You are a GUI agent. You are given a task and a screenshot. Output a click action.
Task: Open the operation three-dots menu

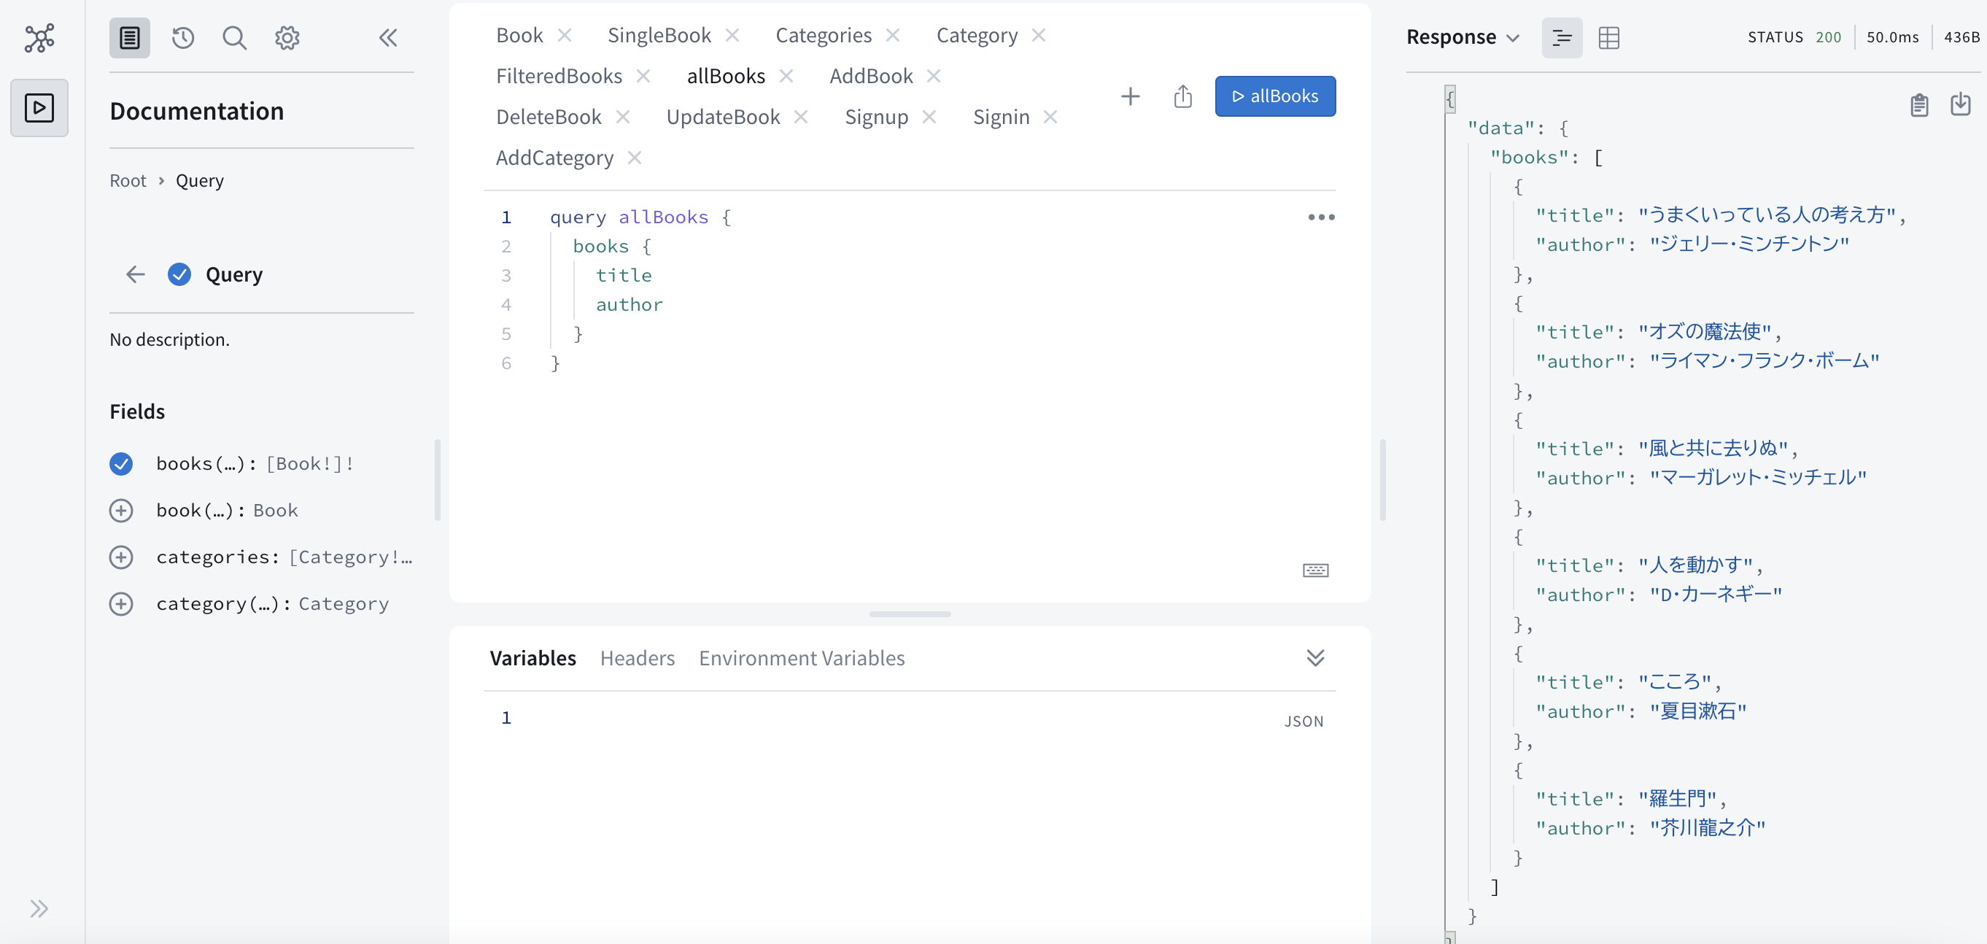point(1321,217)
